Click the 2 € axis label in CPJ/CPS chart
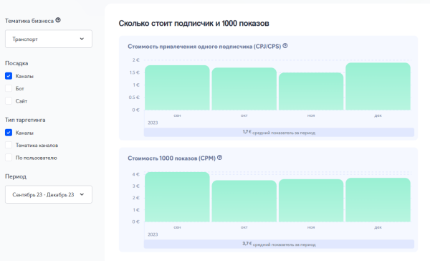 [135, 60]
